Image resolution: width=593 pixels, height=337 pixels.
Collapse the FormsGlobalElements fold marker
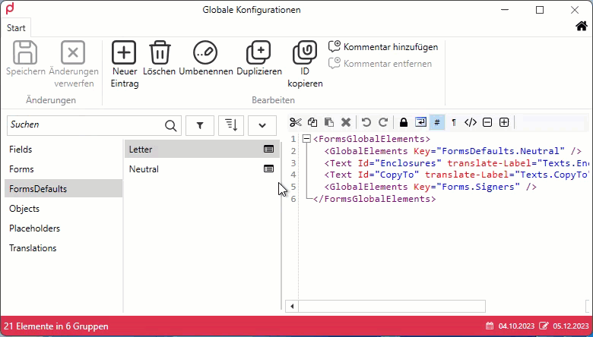tap(306, 139)
